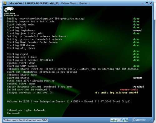Click the 'Starting smartd' line
156x123 pixels.
click(18, 78)
